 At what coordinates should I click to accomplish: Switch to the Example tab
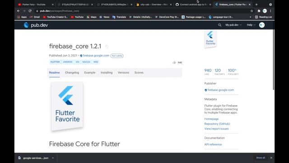pyautogui.click(x=90, y=72)
